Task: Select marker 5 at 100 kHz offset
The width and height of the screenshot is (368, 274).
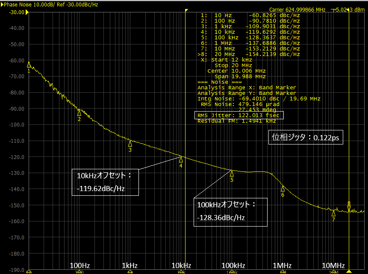Action: (232, 173)
